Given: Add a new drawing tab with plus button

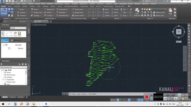Looking at the screenshot, I should [x=51, y=22].
